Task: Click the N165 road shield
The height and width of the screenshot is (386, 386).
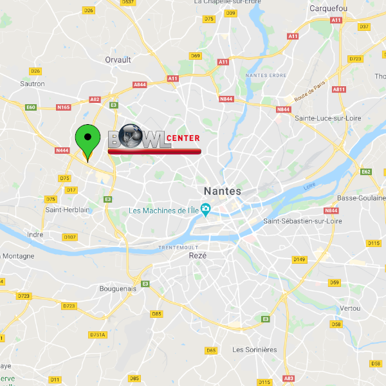Action: [64, 107]
